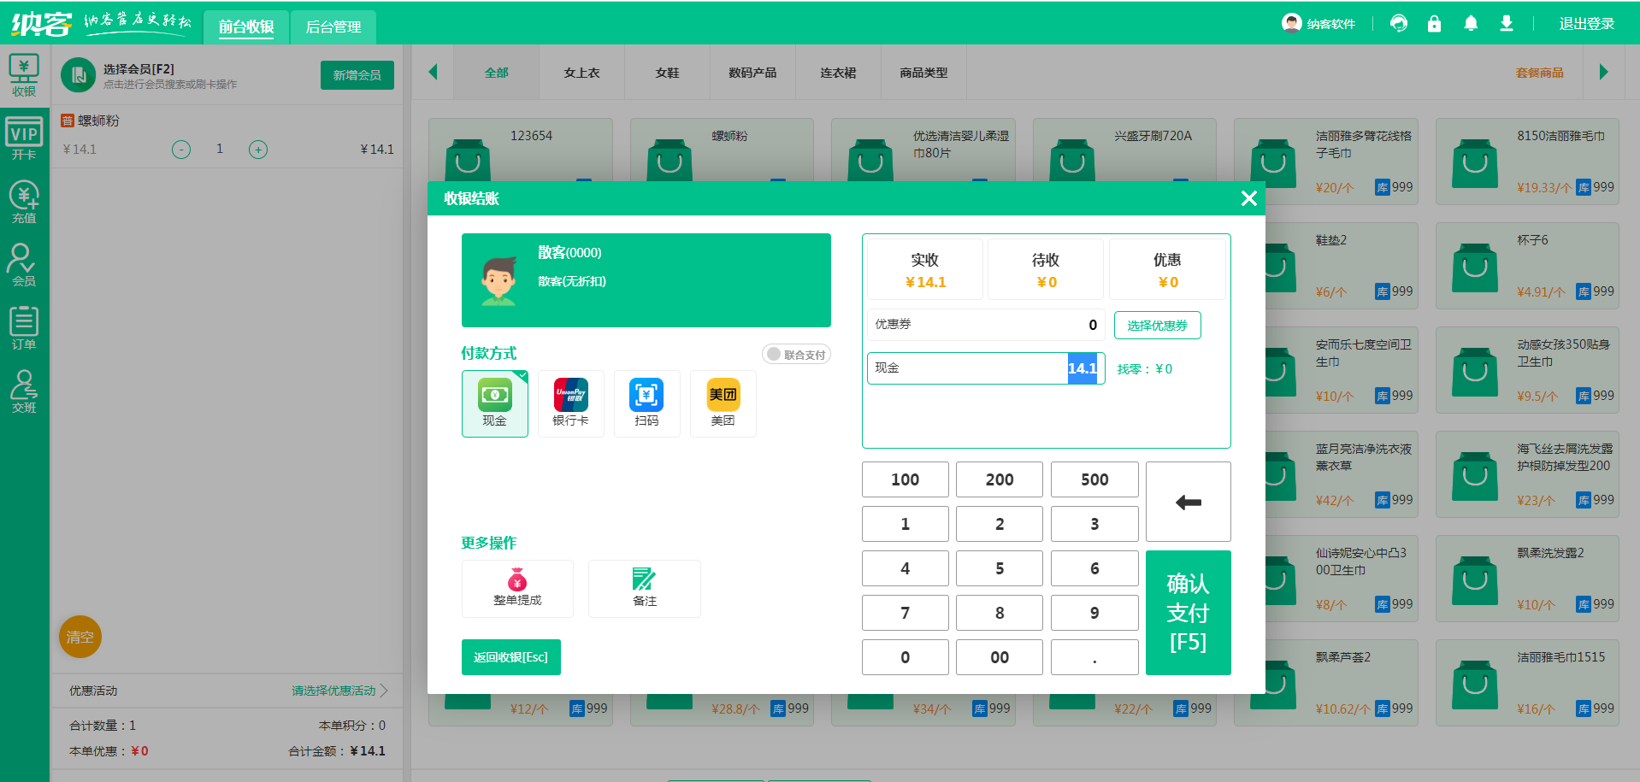Image resolution: width=1640 pixels, height=782 pixels.
Task: Select the 充值 icon in the sidebar
Action: click(x=24, y=201)
